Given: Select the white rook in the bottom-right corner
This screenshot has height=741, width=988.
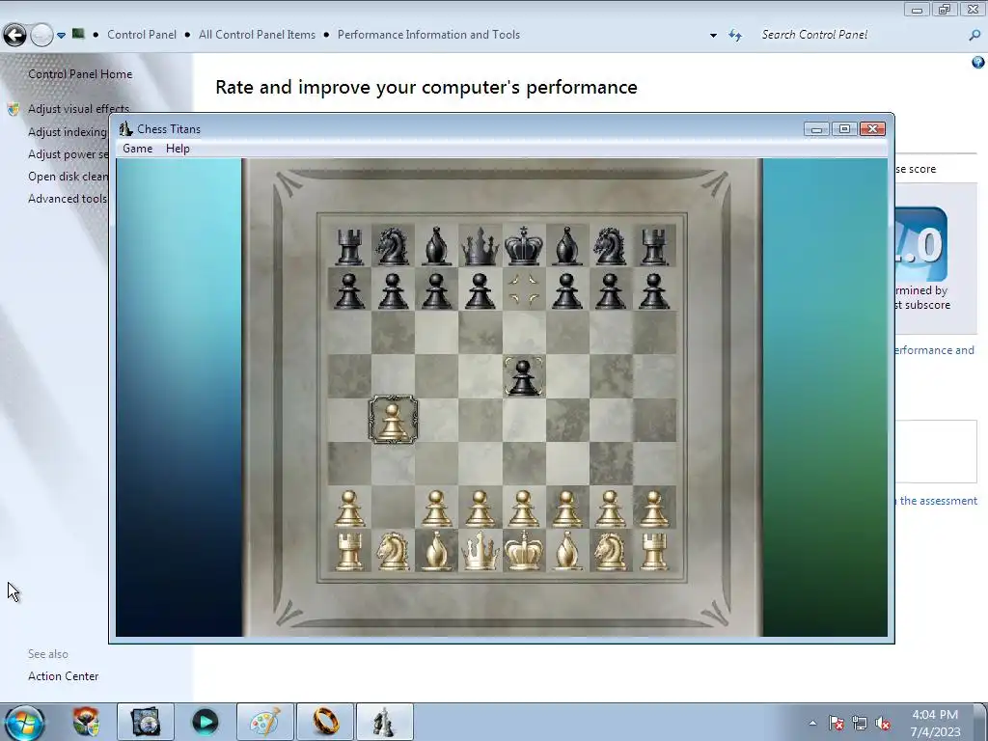Looking at the screenshot, I should click(653, 552).
